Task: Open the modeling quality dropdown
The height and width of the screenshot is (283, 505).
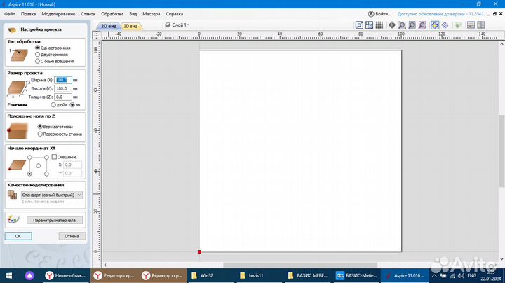Action: click(x=52, y=194)
